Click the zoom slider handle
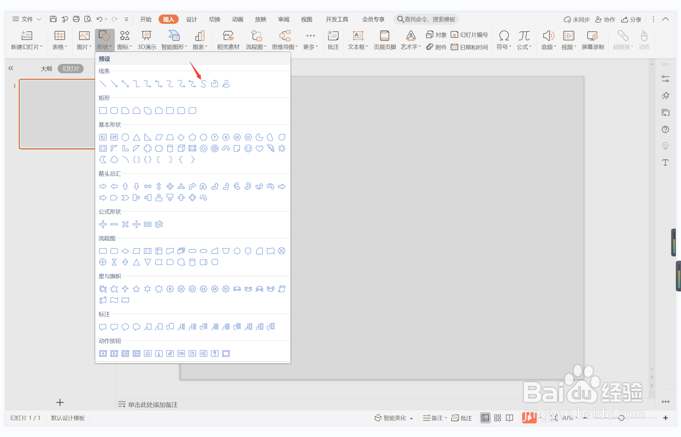Viewport: 681px width, 437px height. pos(621,418)
